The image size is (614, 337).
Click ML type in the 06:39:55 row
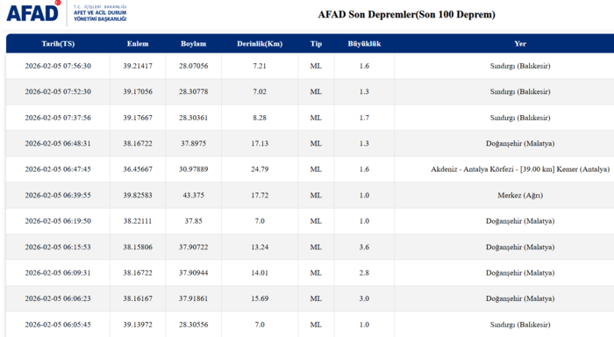coord(316,195)
